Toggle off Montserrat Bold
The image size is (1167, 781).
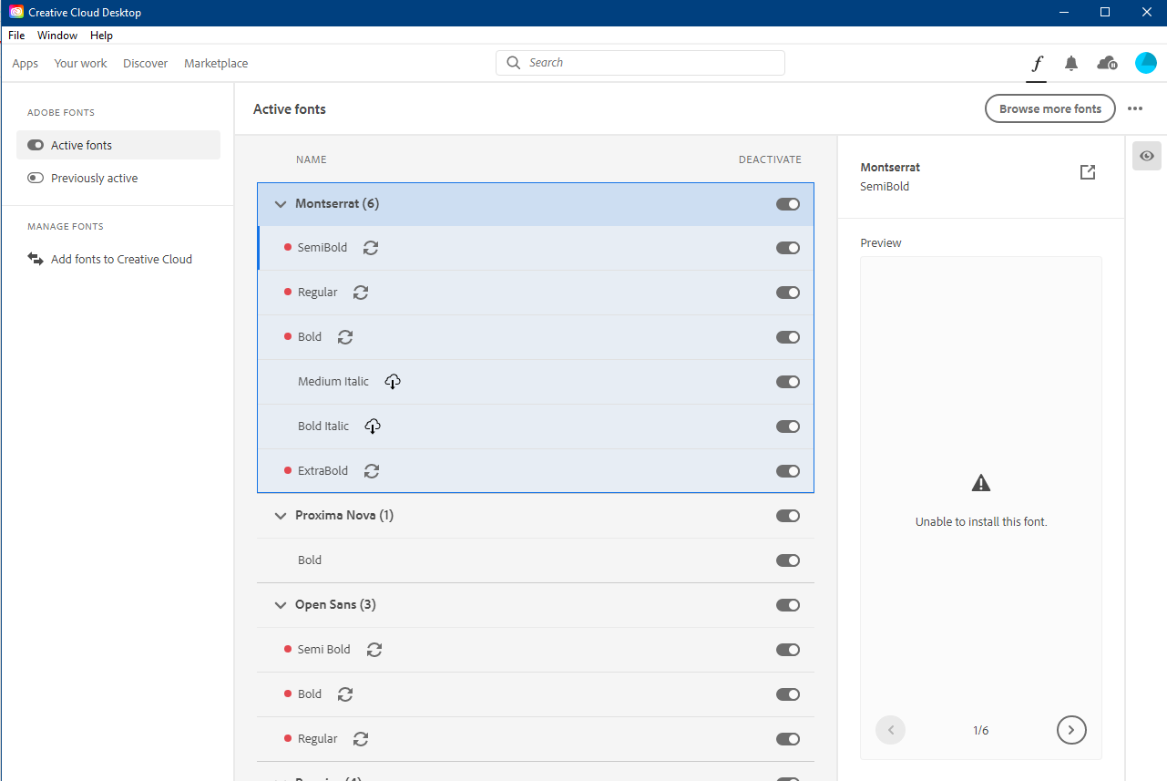pyautogui.click(x=788, y=337)
